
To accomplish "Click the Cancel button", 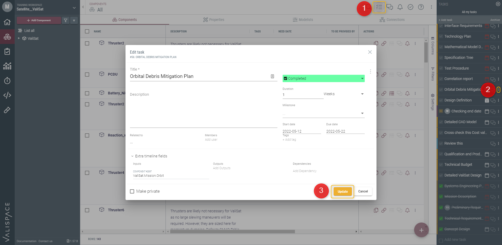I will [363, 191].
